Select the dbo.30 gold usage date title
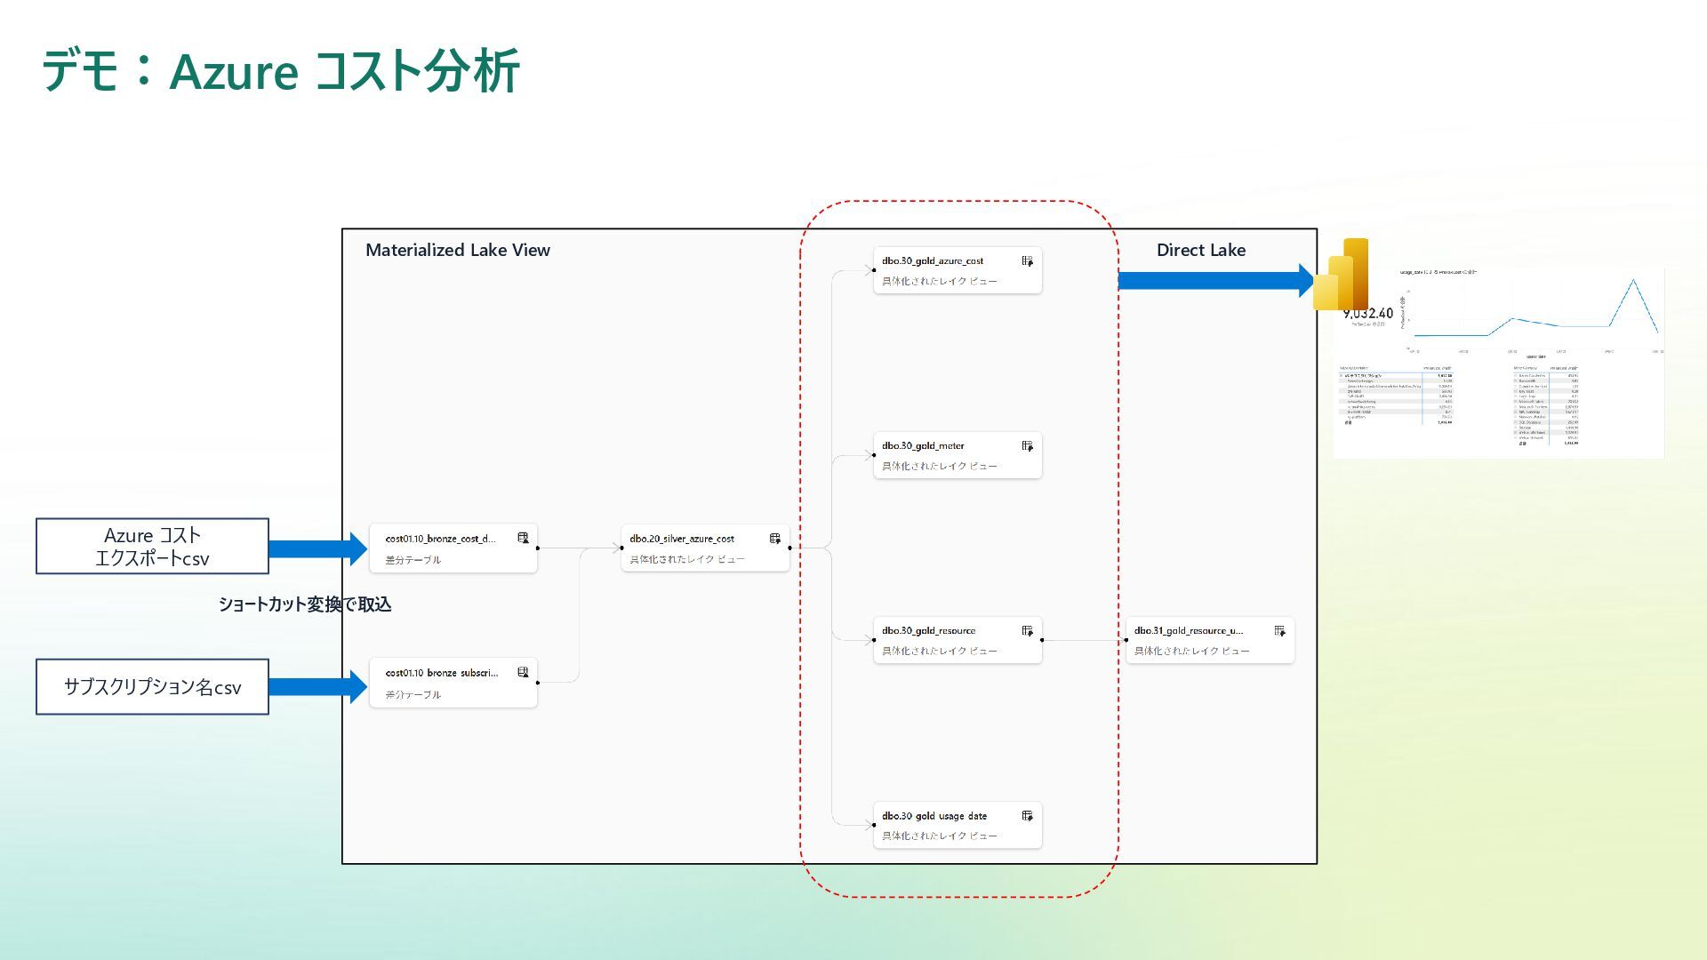Image resolution: width=1707 pixels, height=960 pixels. pos(934,816)
